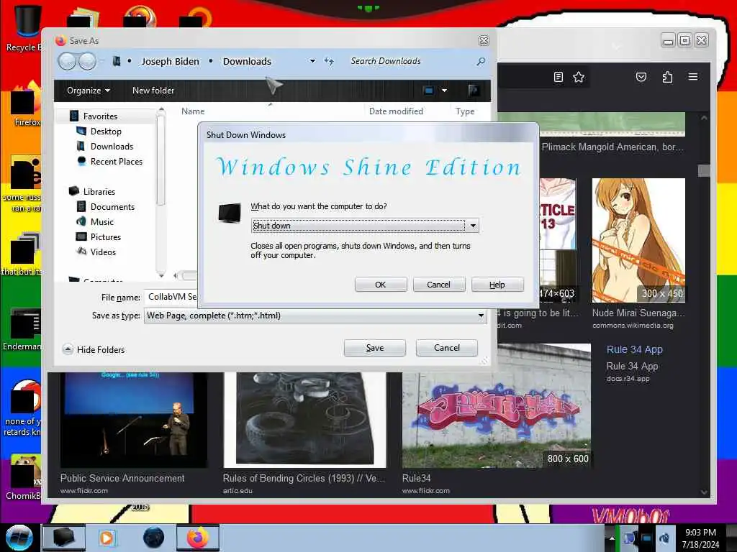737x552 pixels.
Task: Click the File name input field
Action: [x=171, y=297]
